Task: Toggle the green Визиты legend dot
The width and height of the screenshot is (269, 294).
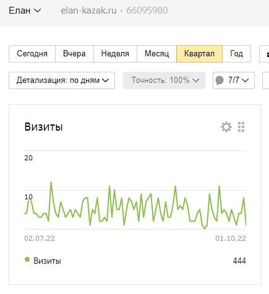Action: point(27,259)
